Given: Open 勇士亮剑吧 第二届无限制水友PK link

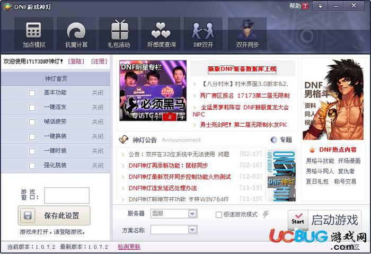Looking at the screenshot, I should click(x=243, y=125).
